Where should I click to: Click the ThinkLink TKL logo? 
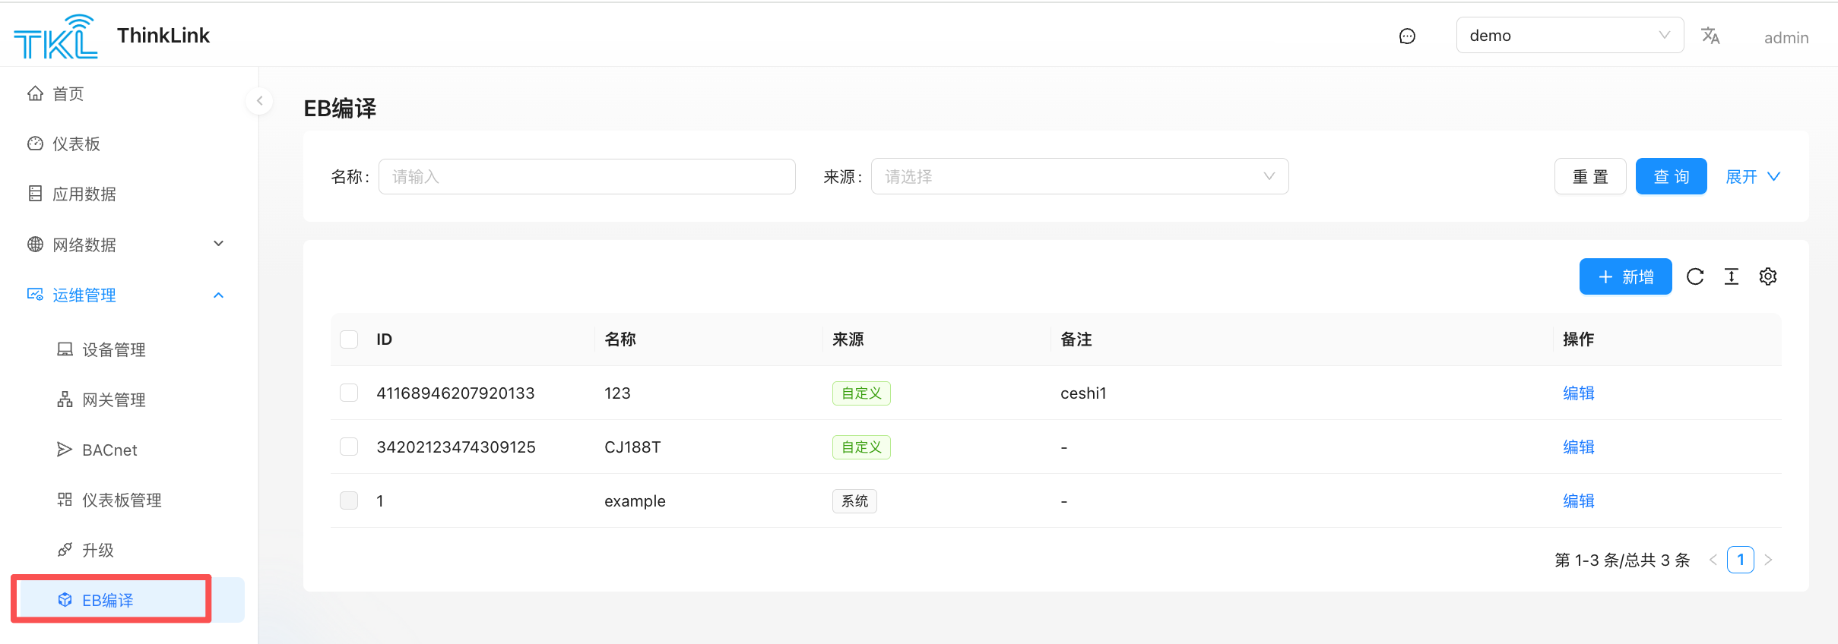[55, 36]
